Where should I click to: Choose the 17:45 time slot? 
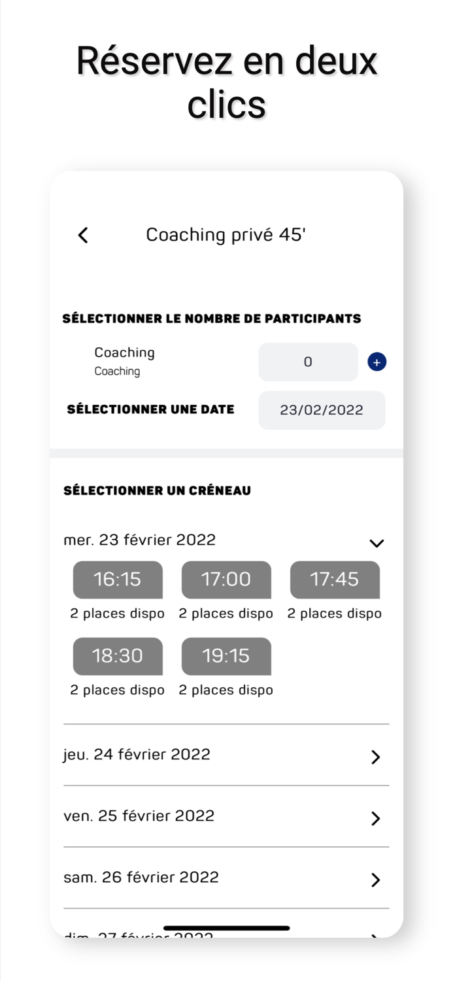(x=335, y=579)
